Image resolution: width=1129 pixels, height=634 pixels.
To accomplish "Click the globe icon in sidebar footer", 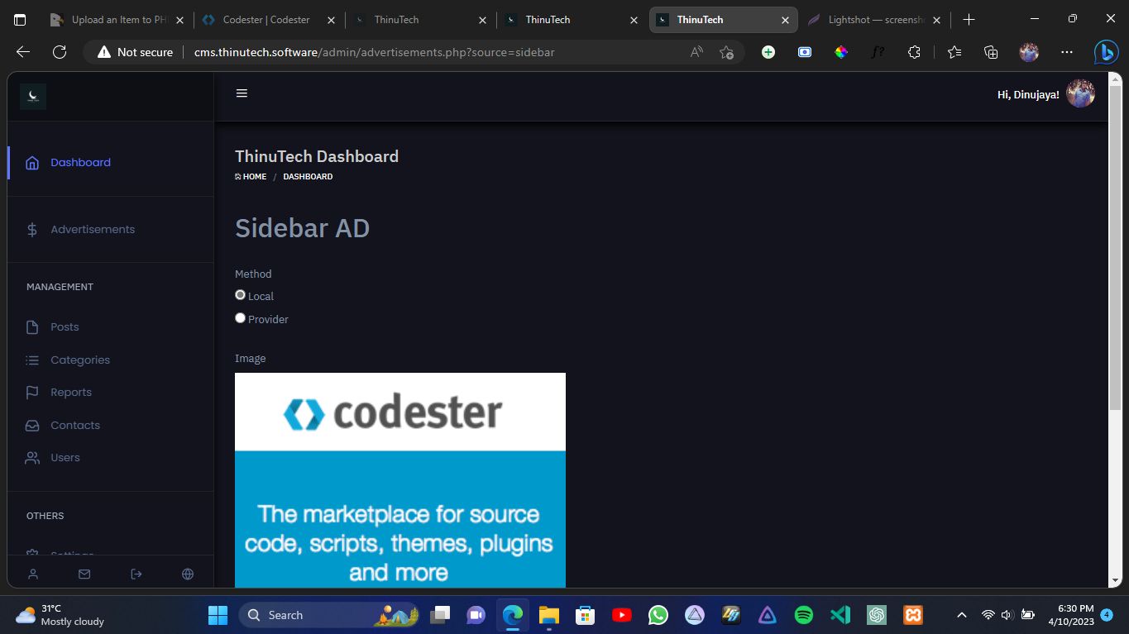I will click(188, 574).
